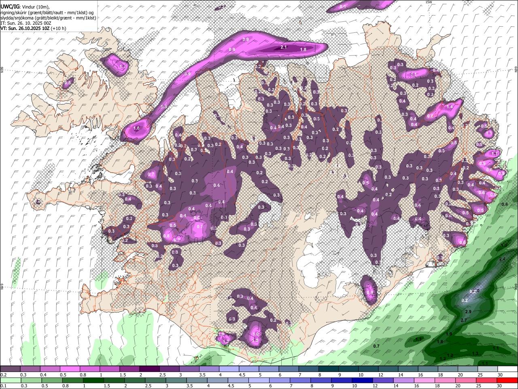Screen dimensions: 518x389
Task: Pick the lavender snow swatch between 4 and 4.5
Action: point(229,369)
